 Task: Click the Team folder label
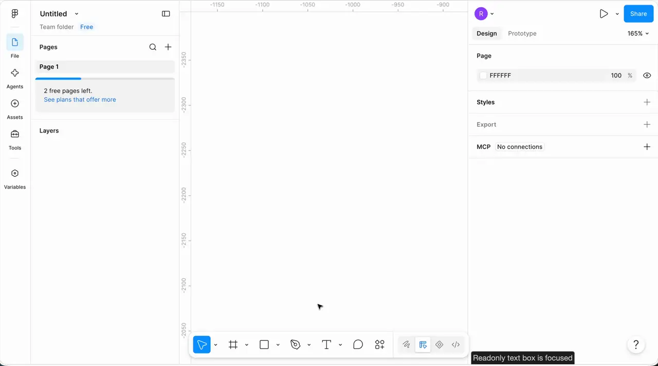point(57,27)
